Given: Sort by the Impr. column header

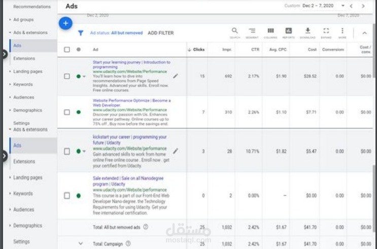Looking at the screenshot, I should 227,50.
